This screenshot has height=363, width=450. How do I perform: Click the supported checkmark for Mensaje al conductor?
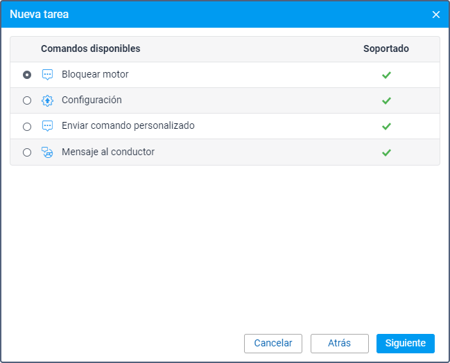(x=386, y=152)
